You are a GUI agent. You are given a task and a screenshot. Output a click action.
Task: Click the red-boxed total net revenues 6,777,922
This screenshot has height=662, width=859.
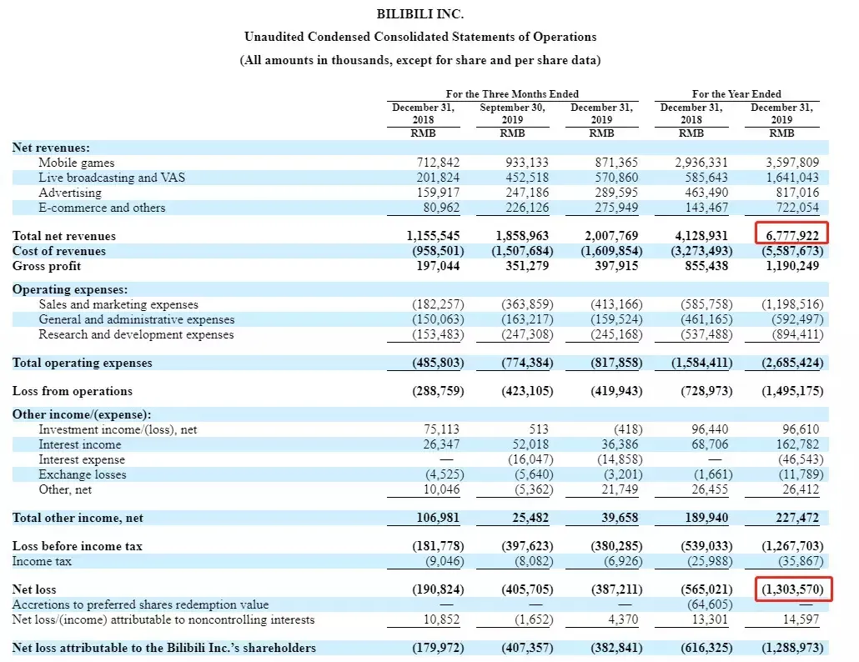coord(791,236)
